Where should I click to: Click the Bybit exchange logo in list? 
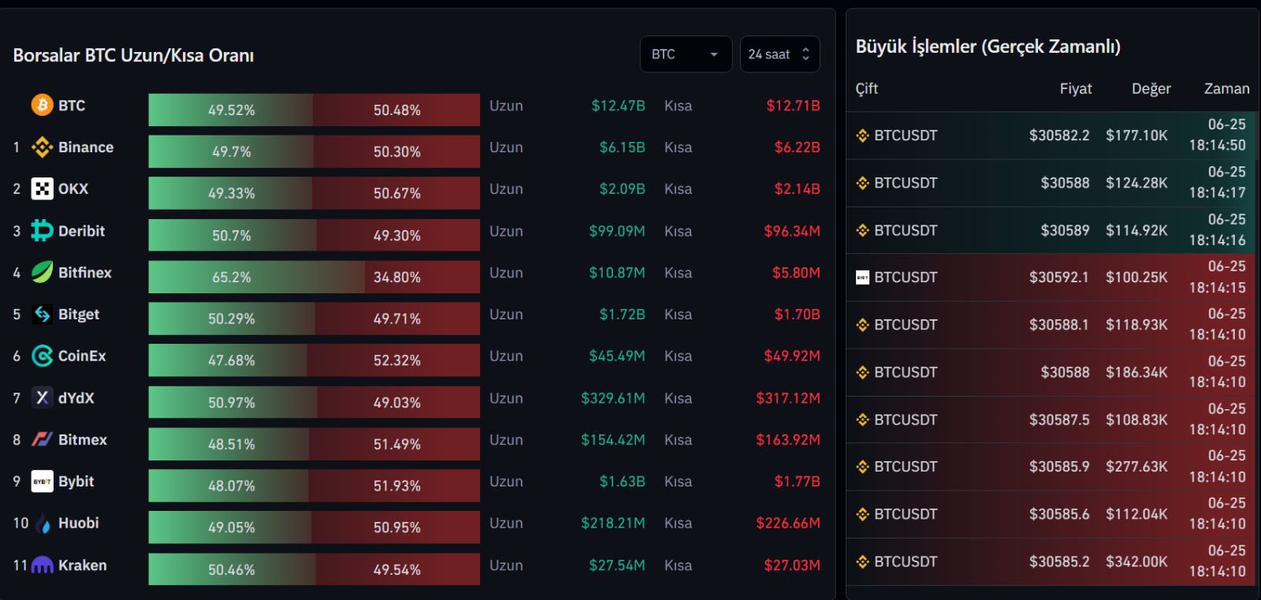pyautogui.click(x=42, y=481)
